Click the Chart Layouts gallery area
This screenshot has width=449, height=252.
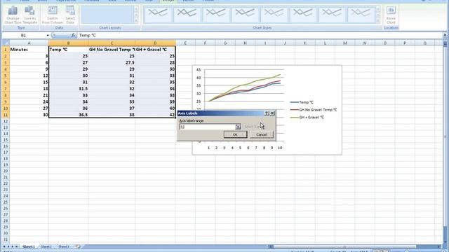pyautogui.click(x=107, y=15)
